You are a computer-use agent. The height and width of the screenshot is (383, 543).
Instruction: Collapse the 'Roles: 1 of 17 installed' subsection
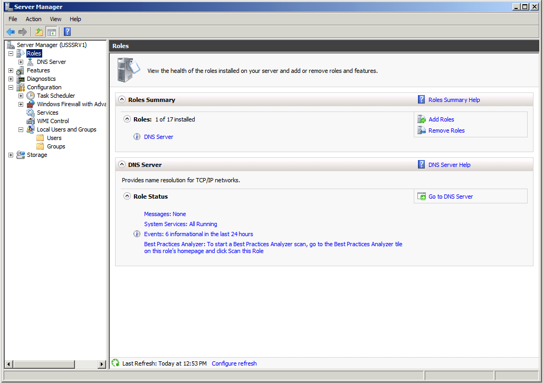pyautogui.click(x=127, y=119)
